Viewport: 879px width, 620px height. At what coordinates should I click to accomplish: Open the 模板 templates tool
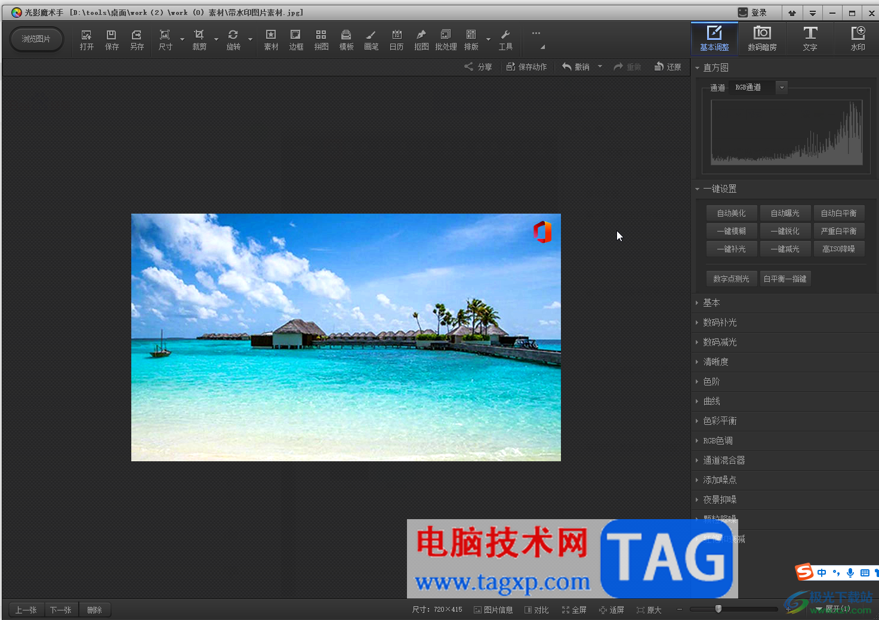click(x=346, y=40)
